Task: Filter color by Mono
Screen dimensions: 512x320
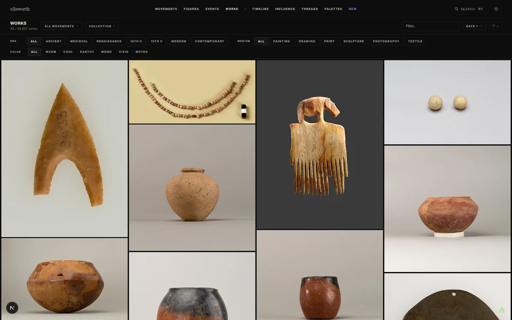Action: pos(106,52)
